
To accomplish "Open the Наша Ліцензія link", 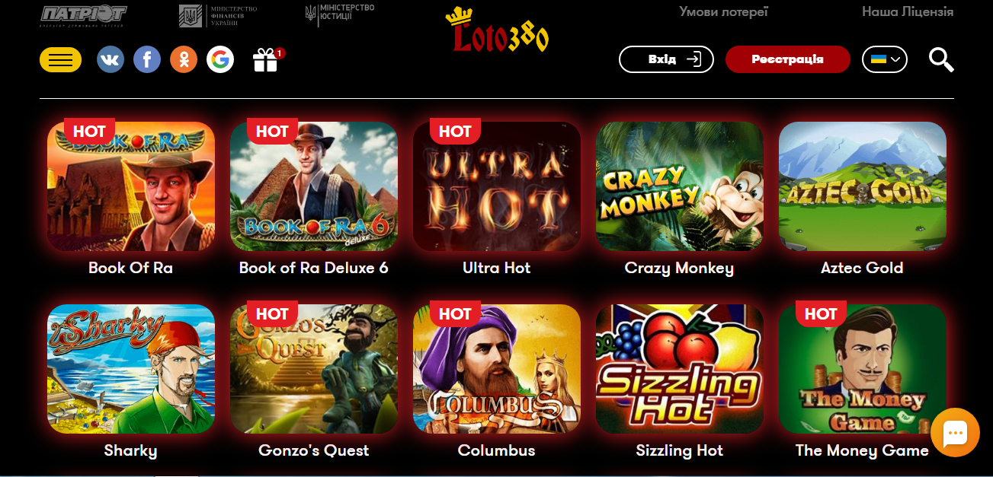I will coord(908,11).
